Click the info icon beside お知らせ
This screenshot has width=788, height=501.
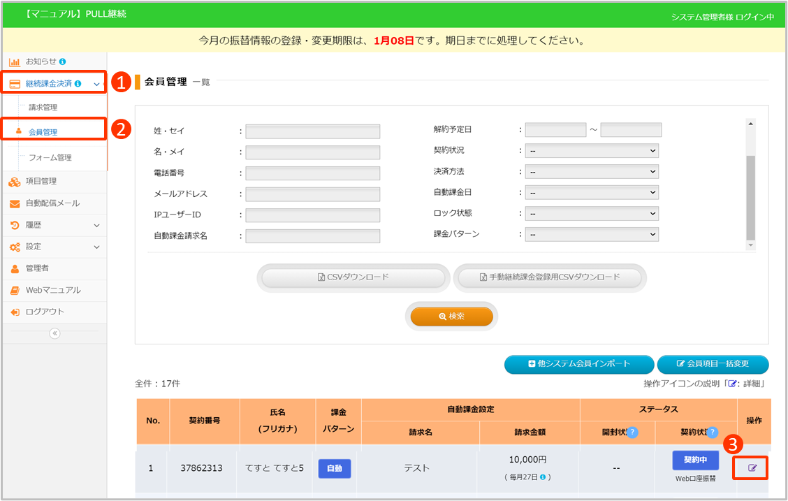(63, 61)
